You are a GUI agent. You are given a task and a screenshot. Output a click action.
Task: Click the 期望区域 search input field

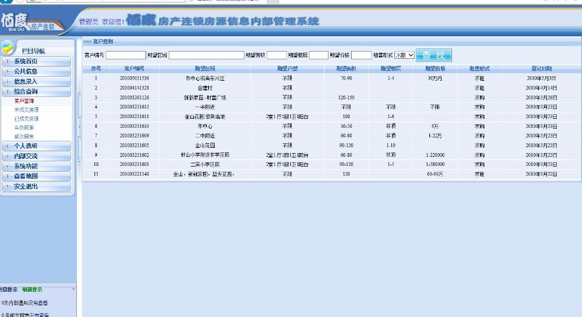206,56
